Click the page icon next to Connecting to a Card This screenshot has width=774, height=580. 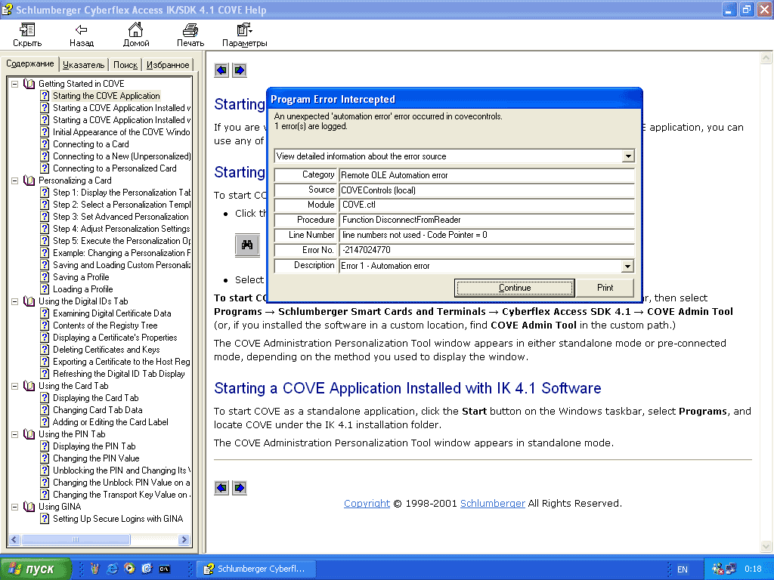pyautogui.click(x=45, y=144)
